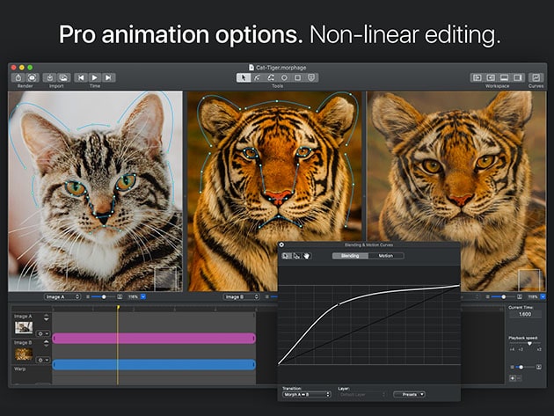Play the morph animation
The height and width of the screenshot is (416, 554).
click(95, 77)
